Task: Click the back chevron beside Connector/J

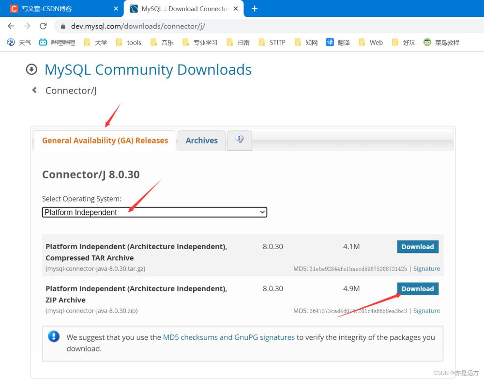Action: tap(34, 90)
